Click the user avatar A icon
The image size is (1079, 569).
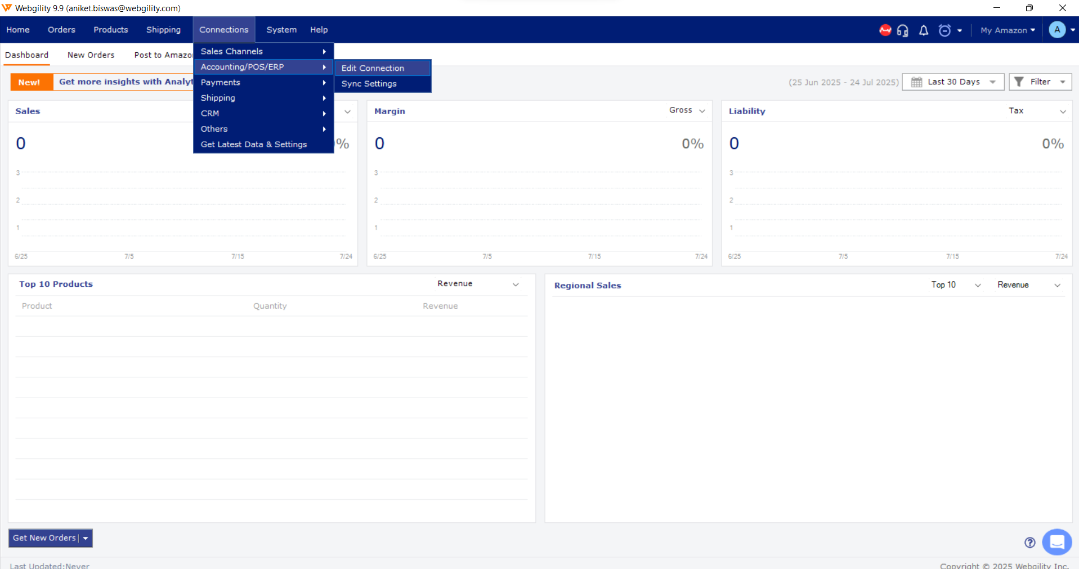pos(1057,30)
